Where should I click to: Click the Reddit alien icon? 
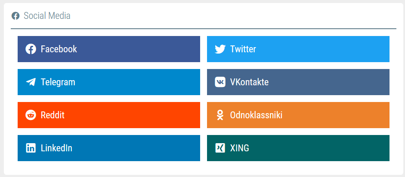coord(31,115)
